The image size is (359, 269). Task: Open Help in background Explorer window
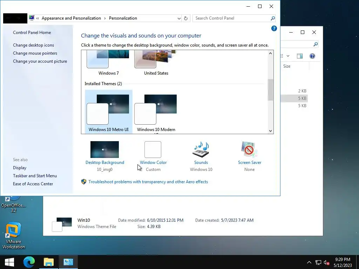(x=312, y=56)
